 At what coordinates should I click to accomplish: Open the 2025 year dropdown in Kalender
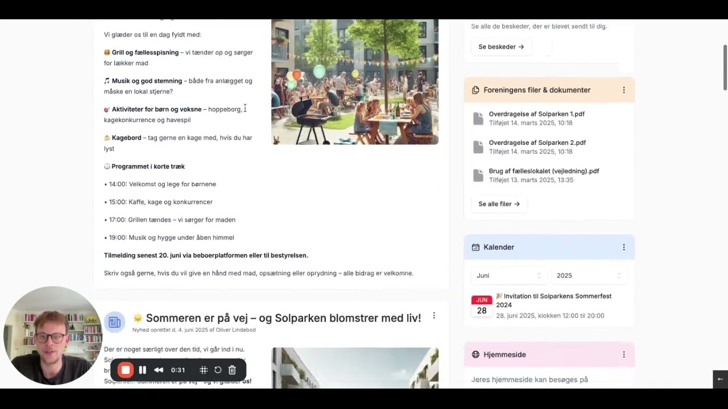pos(589,276)
